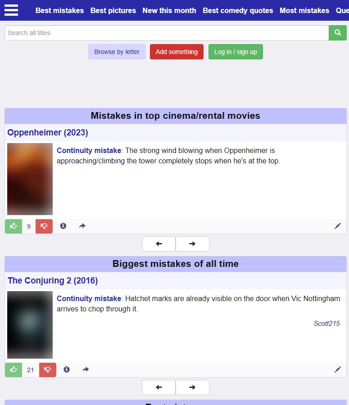Click the green search magnifier button
The height and width of the screenshot is (405, 349).
click(338, 33)
